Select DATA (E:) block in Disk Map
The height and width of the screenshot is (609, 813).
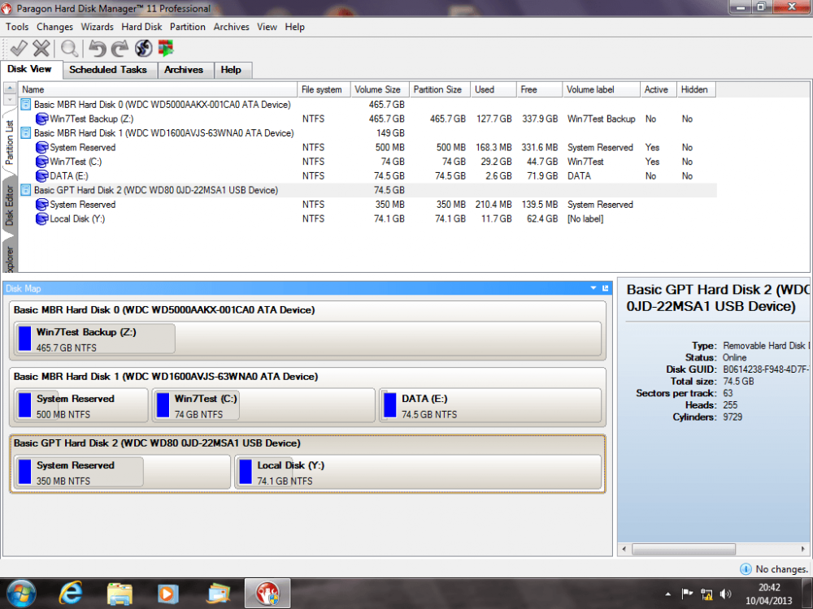(490, 405)
